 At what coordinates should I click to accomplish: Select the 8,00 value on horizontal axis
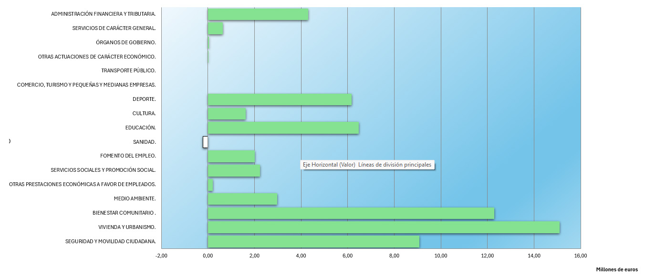[394, 256]
